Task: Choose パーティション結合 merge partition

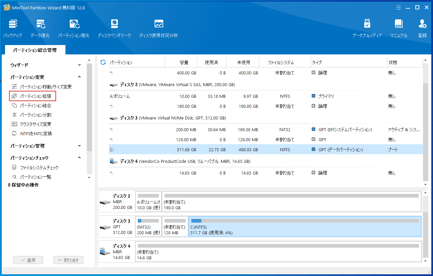Action: [31, 105]
